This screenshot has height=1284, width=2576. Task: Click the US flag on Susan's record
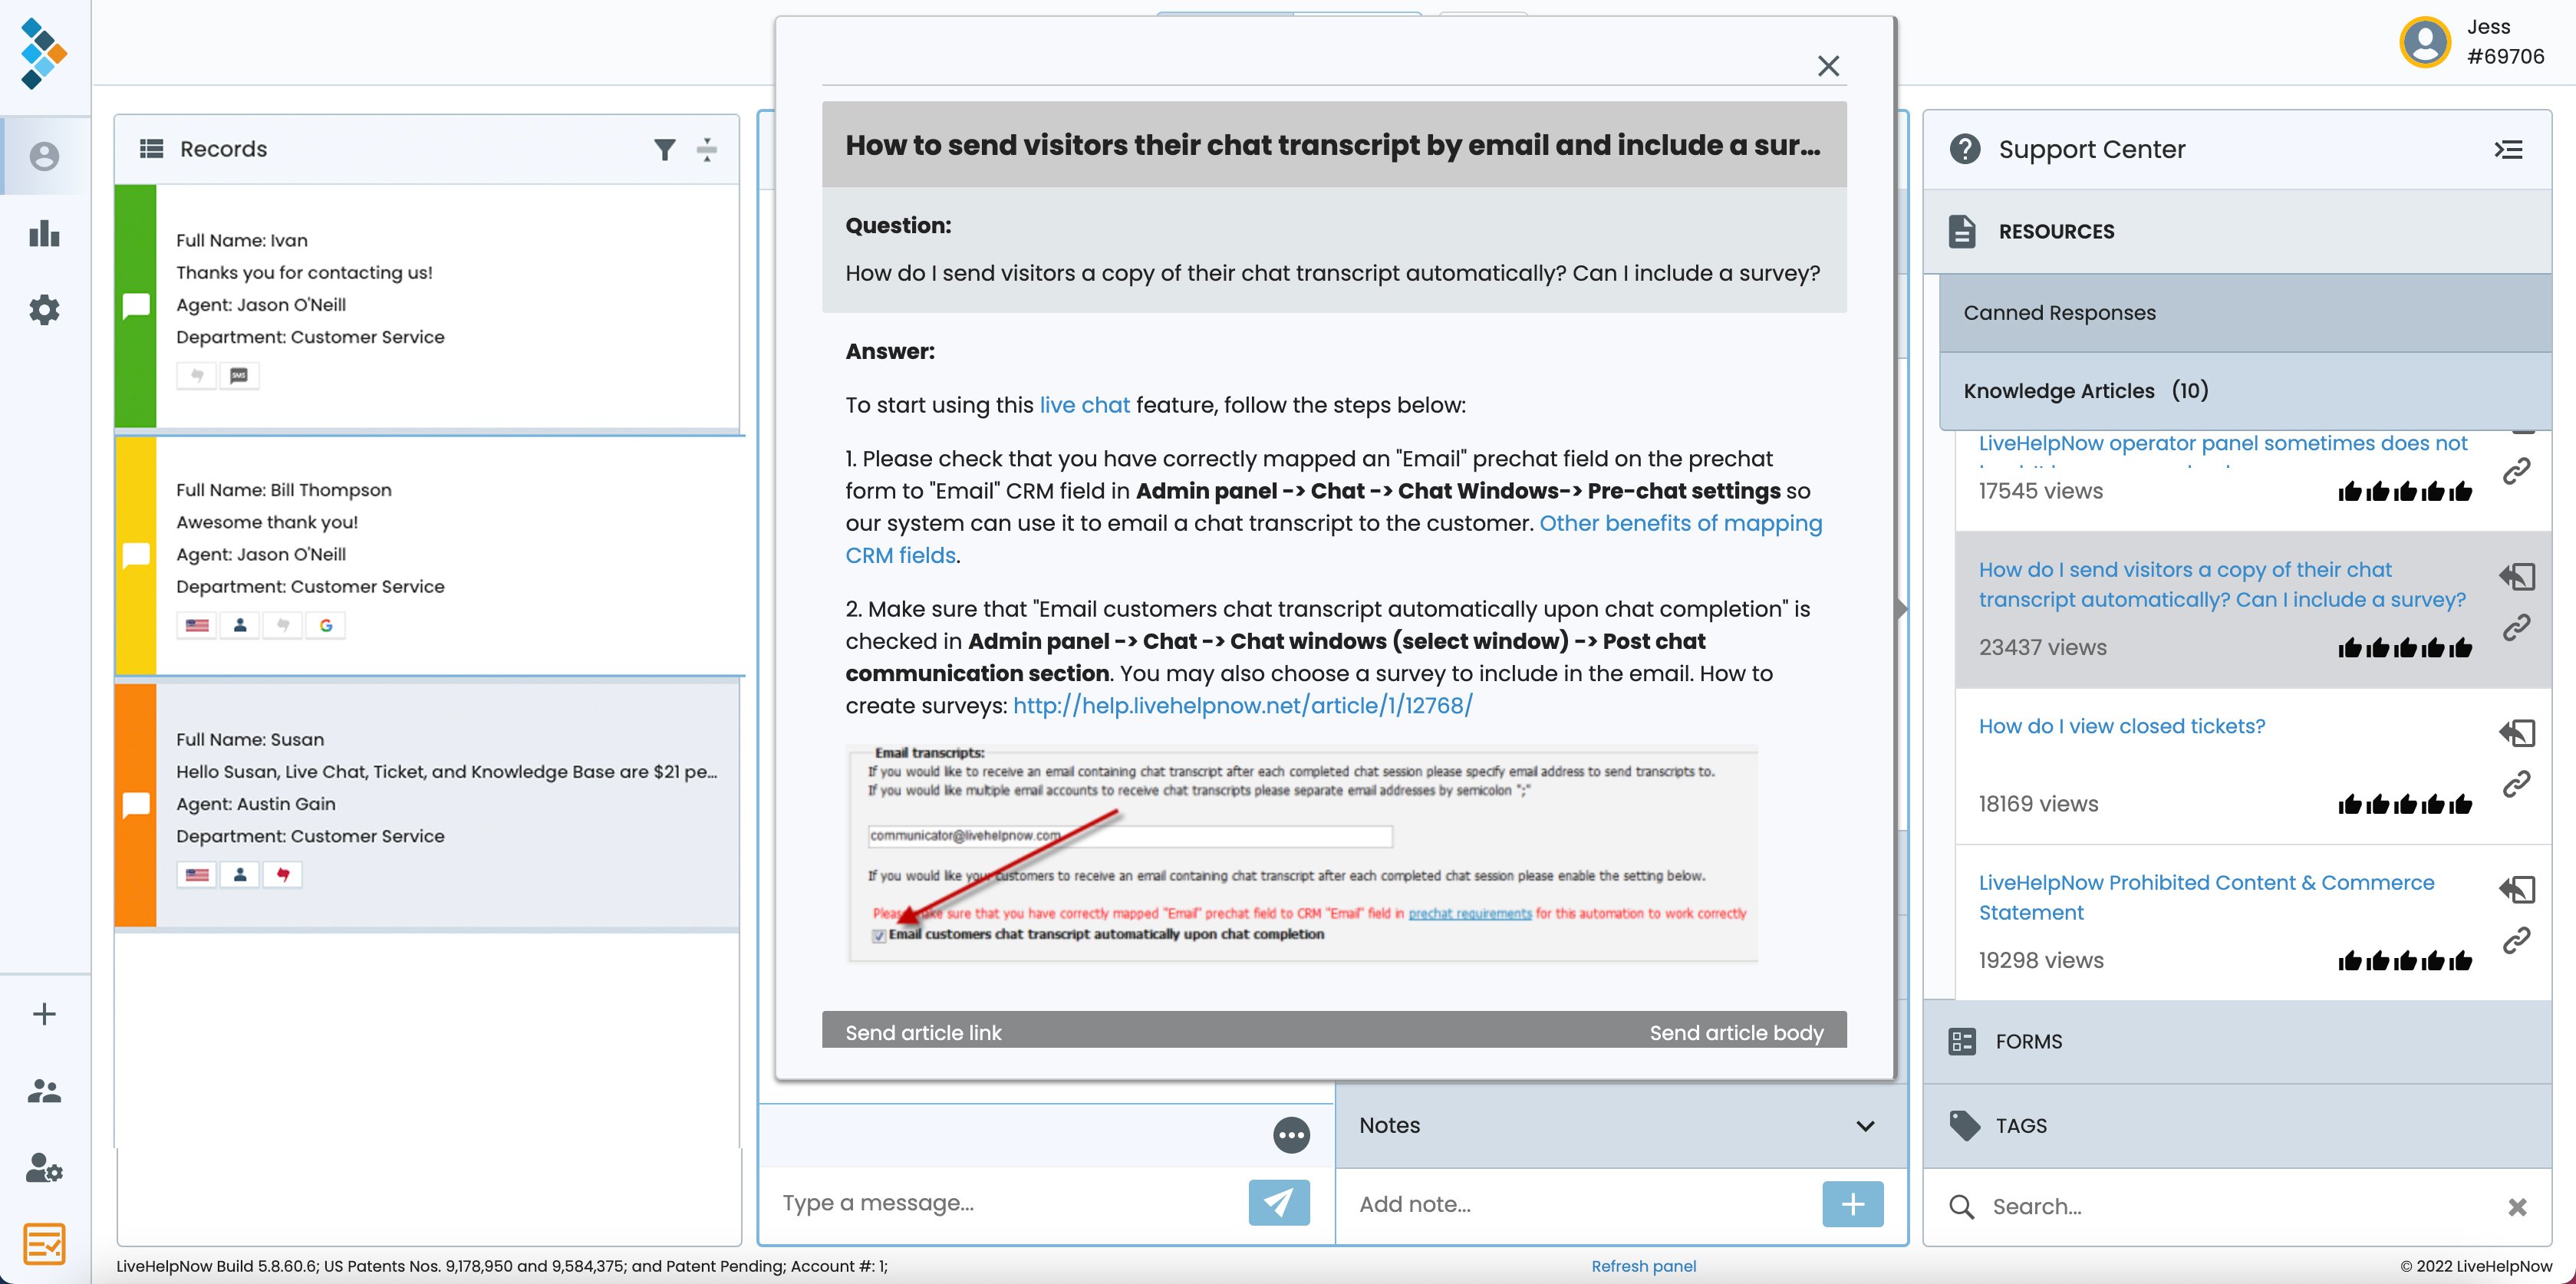pyautogui.click(x=197, y=875)
